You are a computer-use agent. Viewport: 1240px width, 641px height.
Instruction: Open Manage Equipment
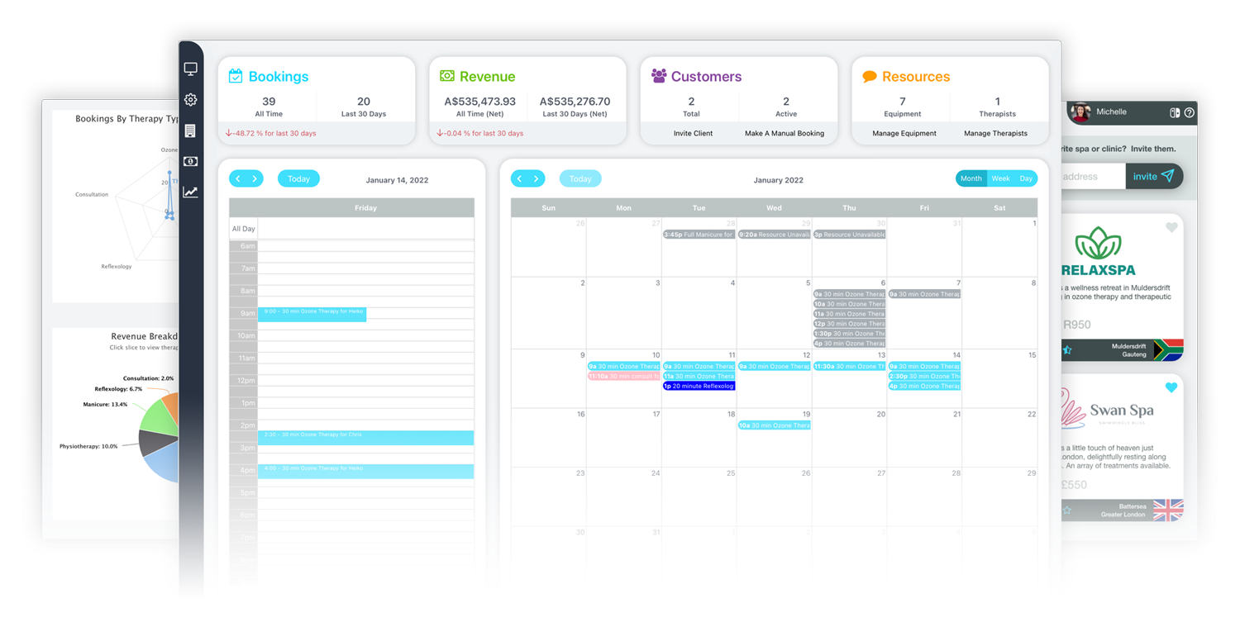pos(904,133)
